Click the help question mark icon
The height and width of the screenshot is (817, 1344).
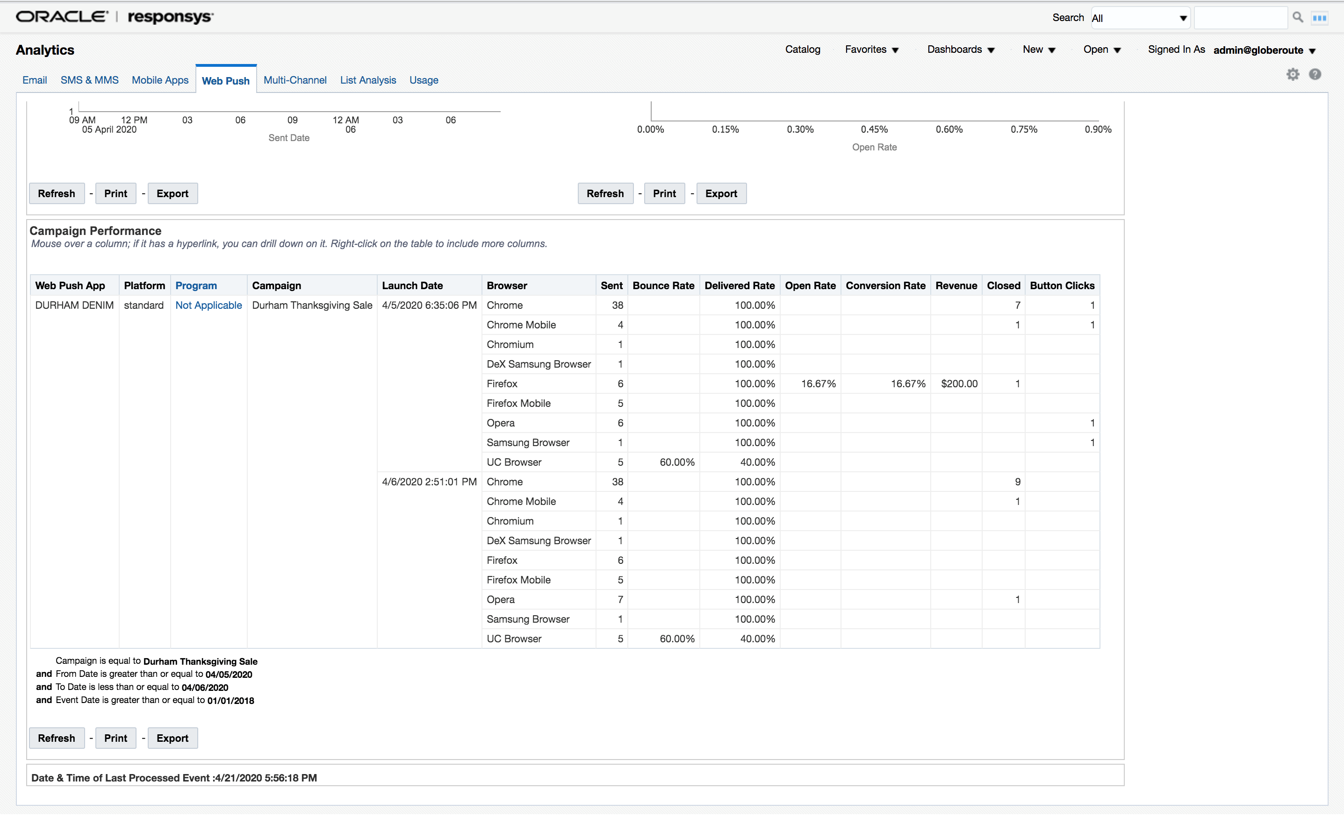[1315, 74]
